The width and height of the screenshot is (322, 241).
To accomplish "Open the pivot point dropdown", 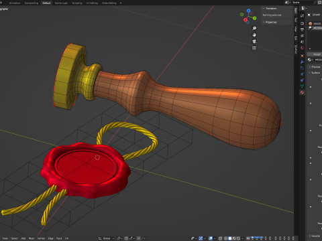I will pyautogui.click(x=119, y=238).
